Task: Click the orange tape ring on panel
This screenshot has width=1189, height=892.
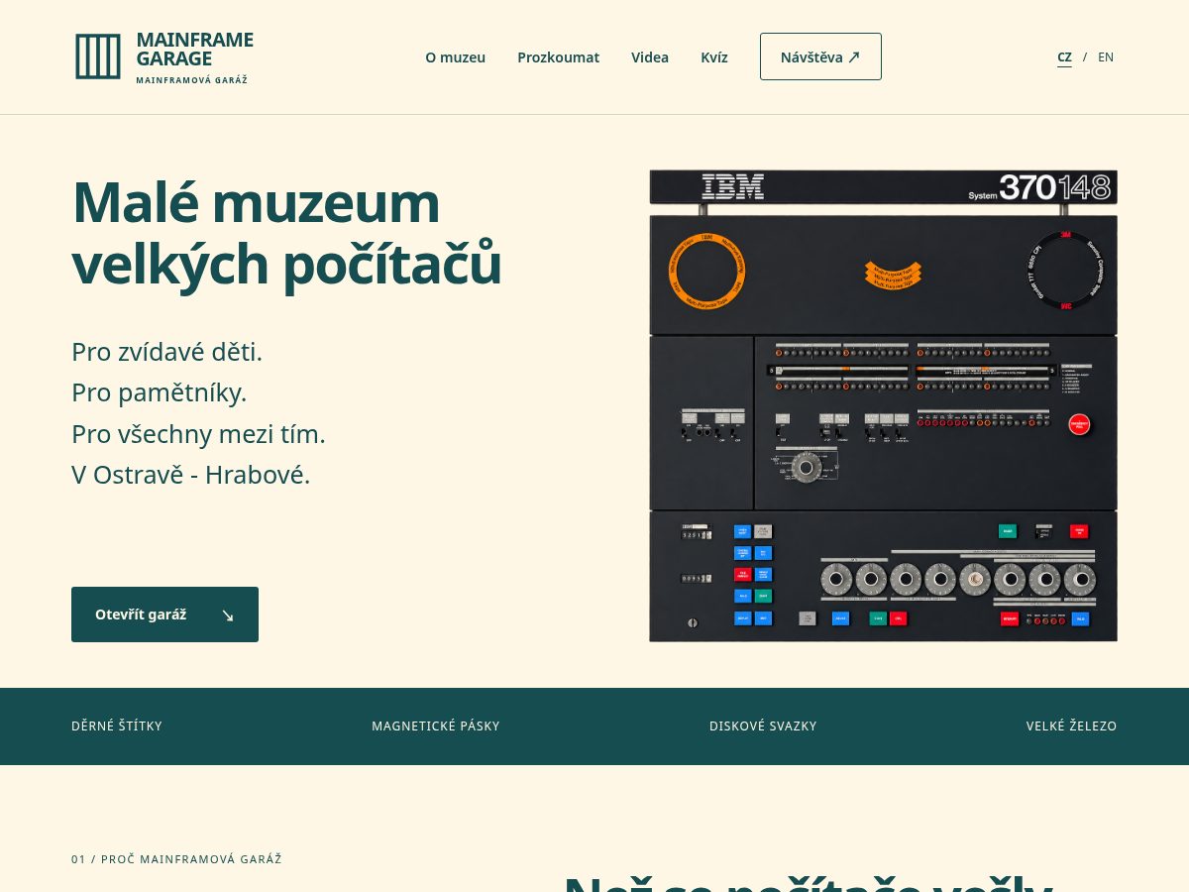Action: 706,271
